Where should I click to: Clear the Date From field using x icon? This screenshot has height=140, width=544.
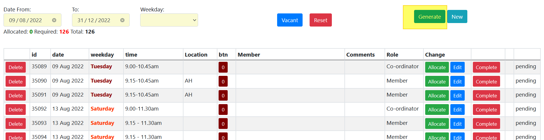pyautogui.click(x=54, y=20)
